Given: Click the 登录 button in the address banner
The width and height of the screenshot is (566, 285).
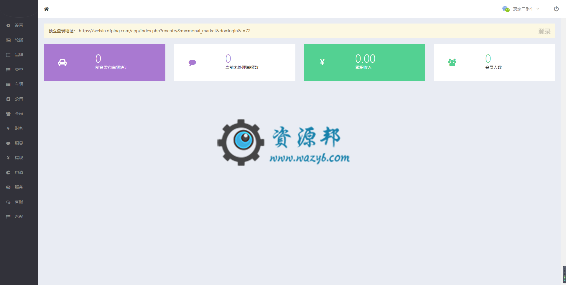Looking at the screenshot, I should coord(544,31).
